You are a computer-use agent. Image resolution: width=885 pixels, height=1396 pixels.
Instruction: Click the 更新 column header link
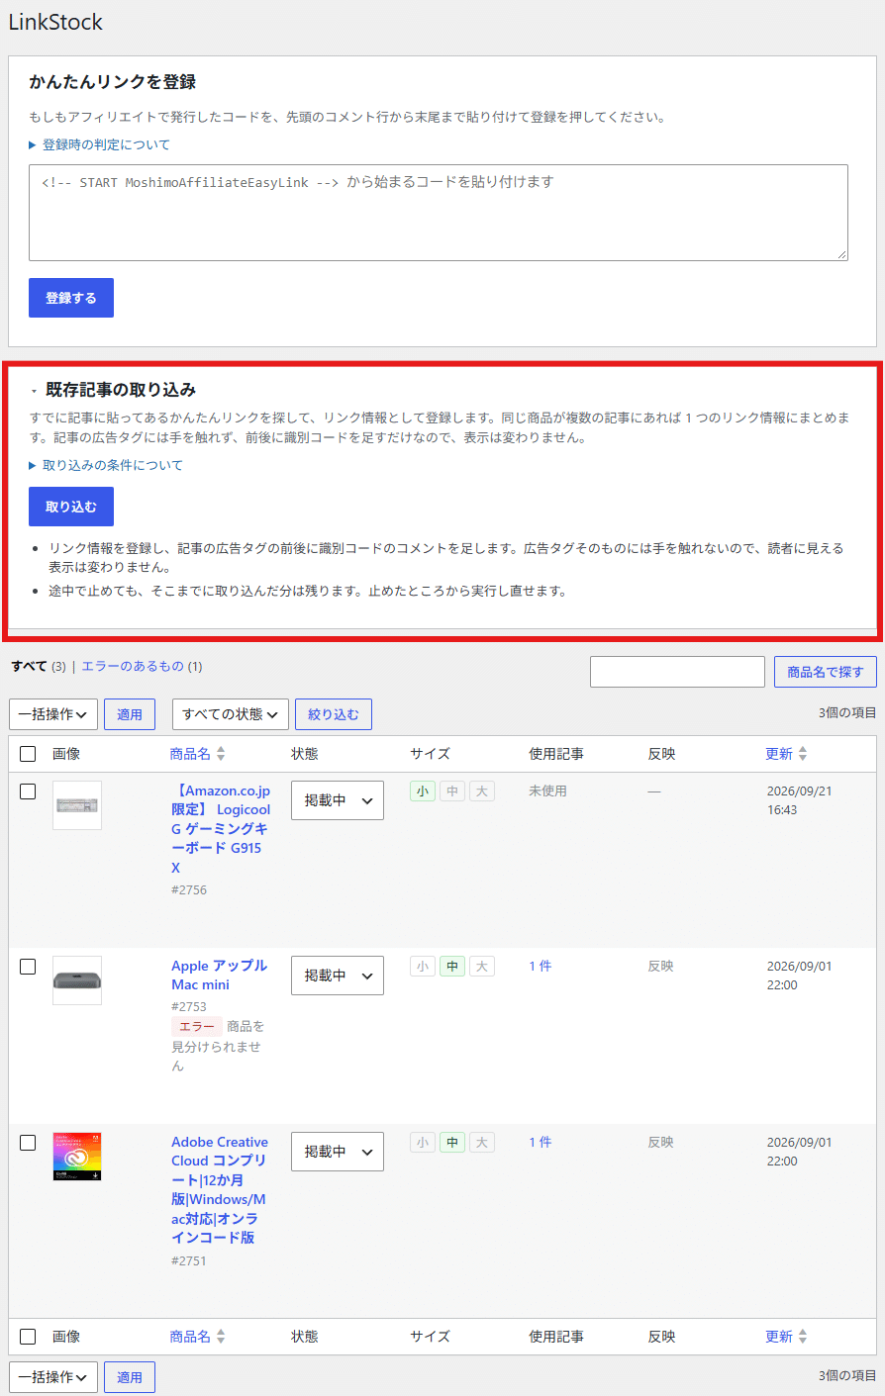click(779, 754)
